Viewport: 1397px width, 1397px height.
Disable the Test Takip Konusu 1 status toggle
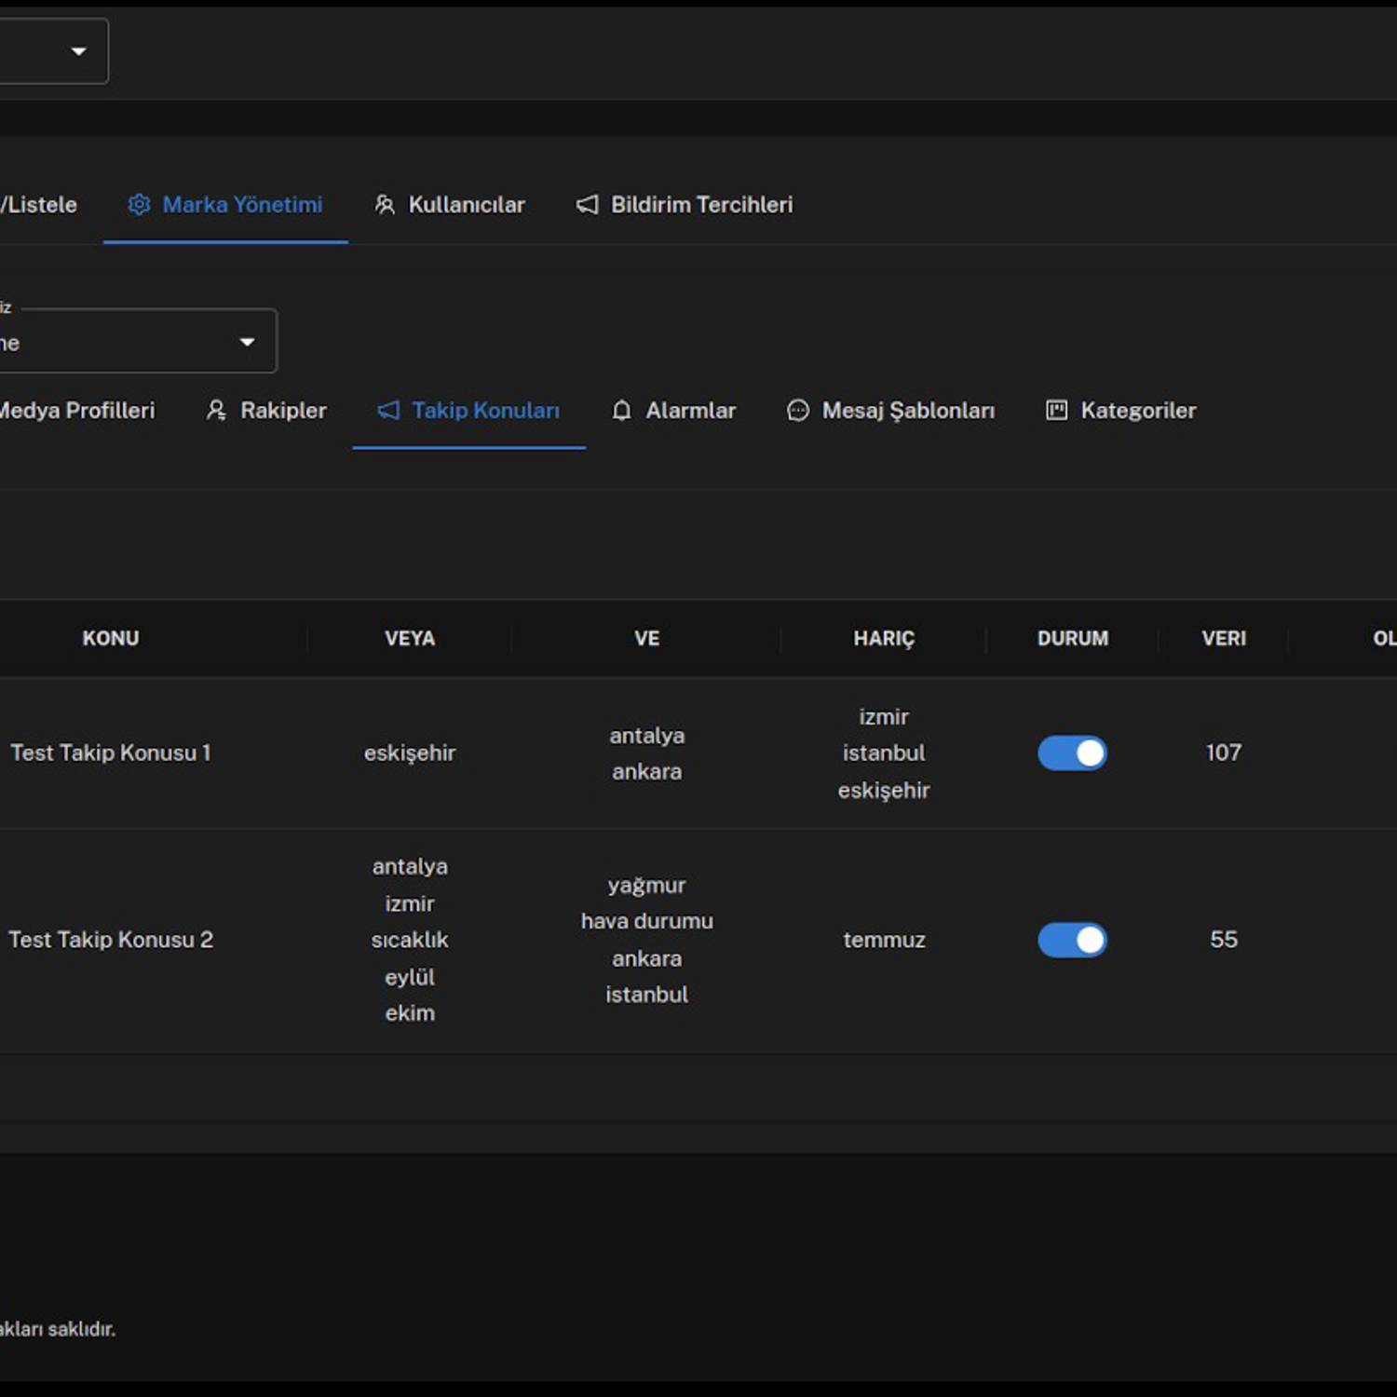(1072, 753)
